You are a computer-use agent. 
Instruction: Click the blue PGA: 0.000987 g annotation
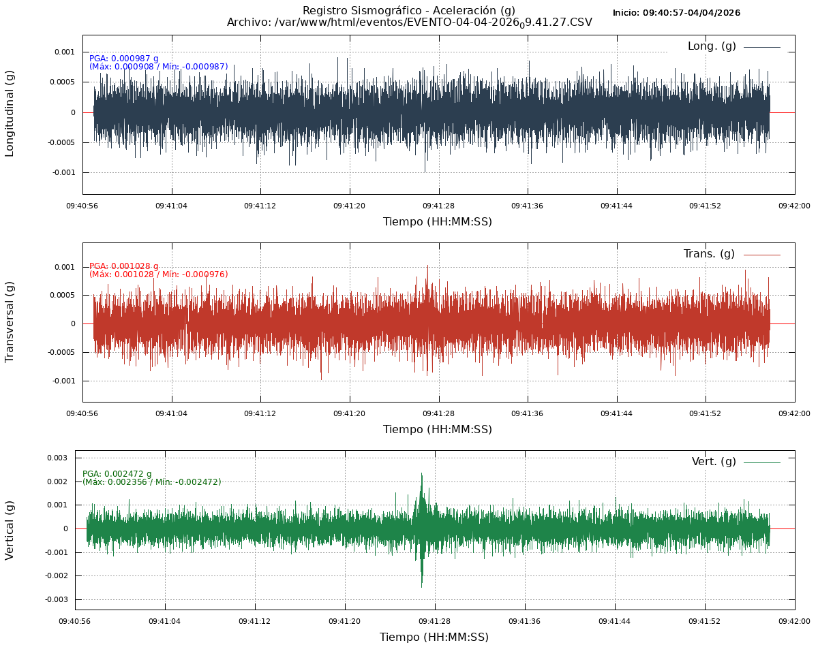point(123,59)
